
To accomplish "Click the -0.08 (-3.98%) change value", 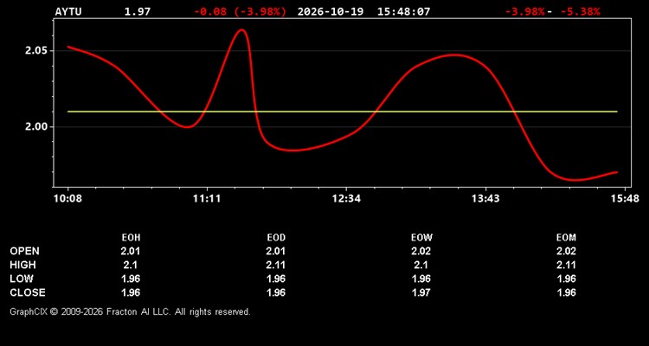I will (240, 11).
